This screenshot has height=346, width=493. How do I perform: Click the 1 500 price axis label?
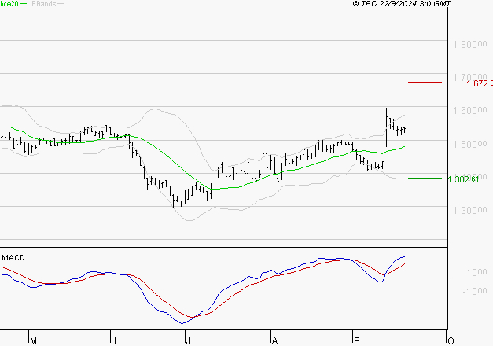coord(469,144)
